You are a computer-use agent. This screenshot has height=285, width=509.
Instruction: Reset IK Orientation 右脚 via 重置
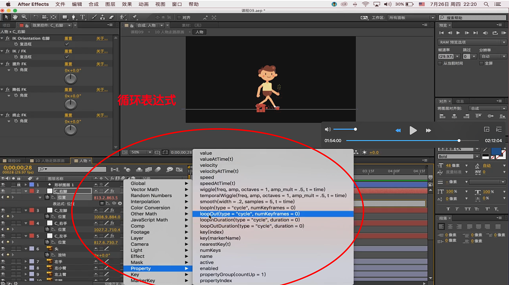(x=68, y=39)
